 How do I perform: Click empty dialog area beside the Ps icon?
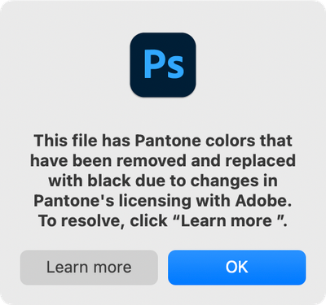244,65
